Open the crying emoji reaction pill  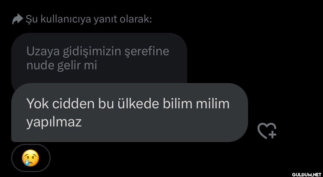pos(31,158)
